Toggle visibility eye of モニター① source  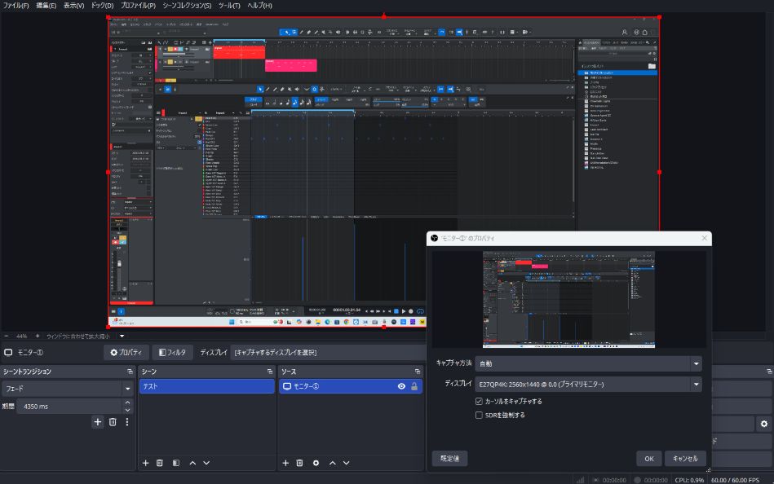[x=401, y=386]
